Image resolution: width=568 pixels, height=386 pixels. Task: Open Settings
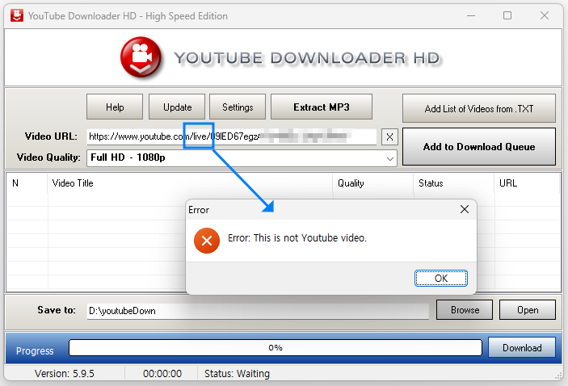coord(238,107)
